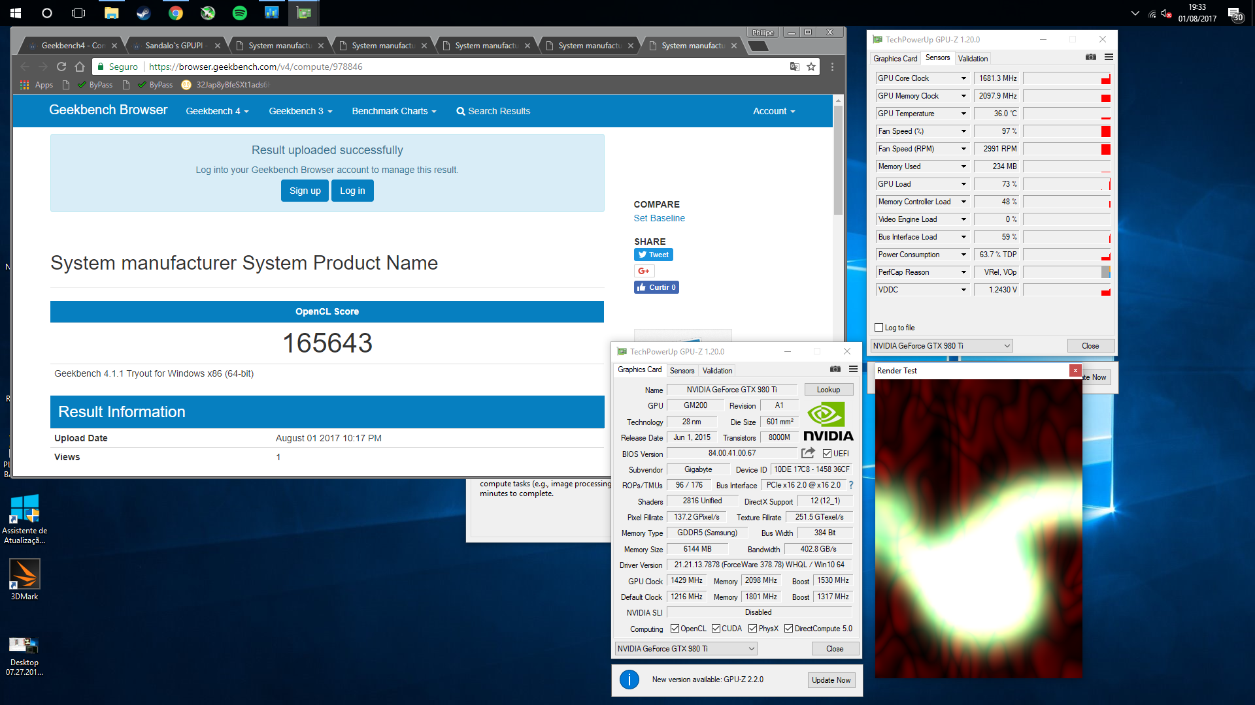Screen dimensions: 1255x705
Task: Open 3DMark desktop shortcut
Action: [24, 580]
